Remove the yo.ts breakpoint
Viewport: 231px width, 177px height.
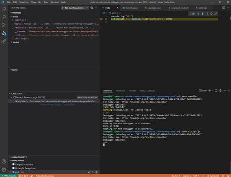(x=93, y=172)
